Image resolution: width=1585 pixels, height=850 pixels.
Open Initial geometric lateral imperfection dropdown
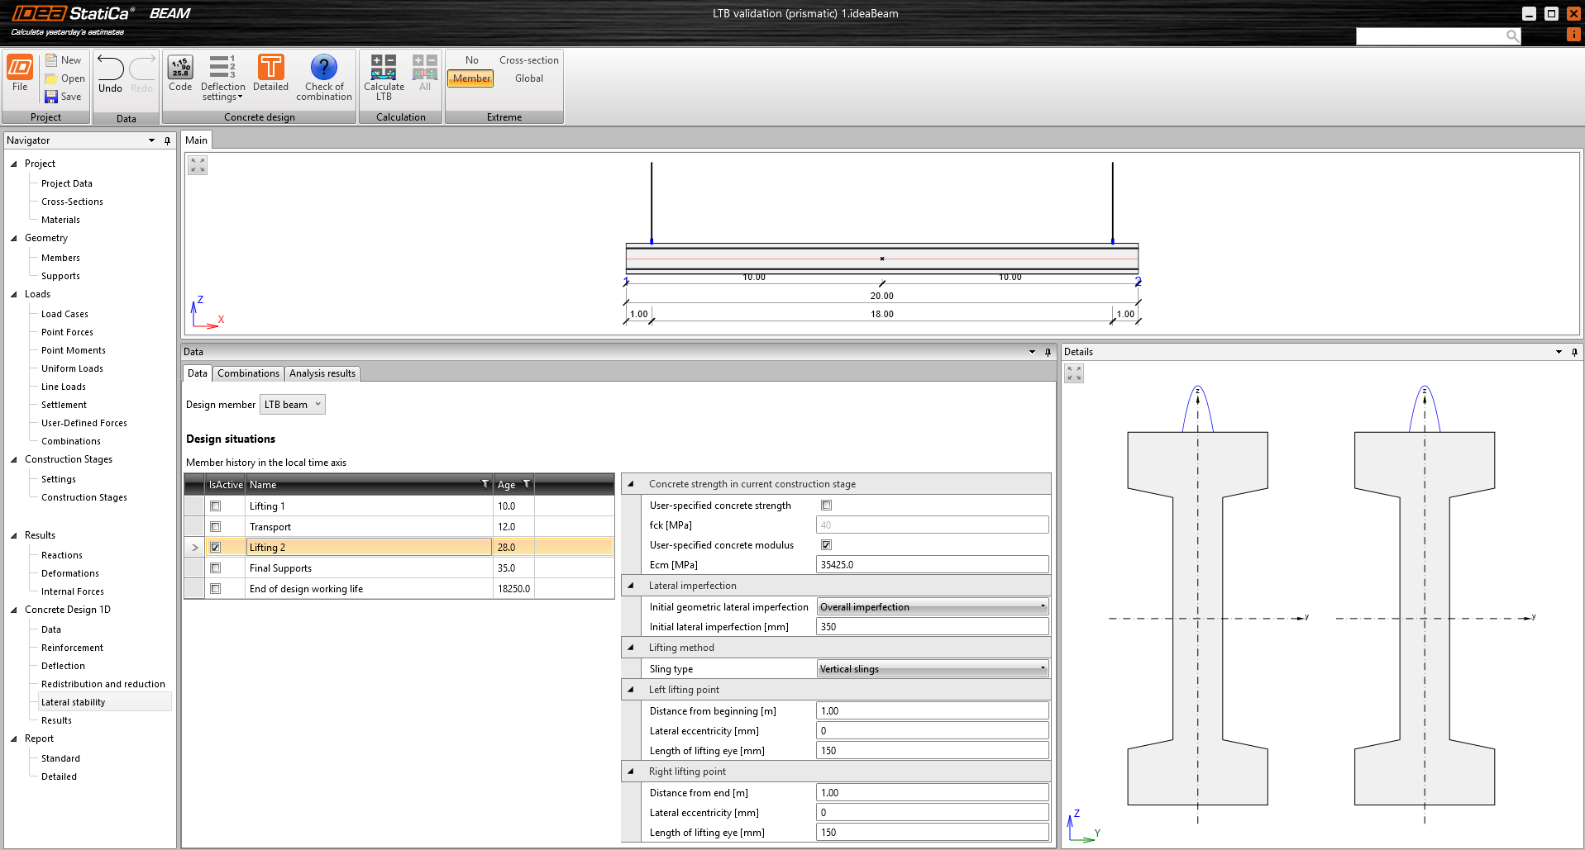pyautogui.click(x=932, y=607)
